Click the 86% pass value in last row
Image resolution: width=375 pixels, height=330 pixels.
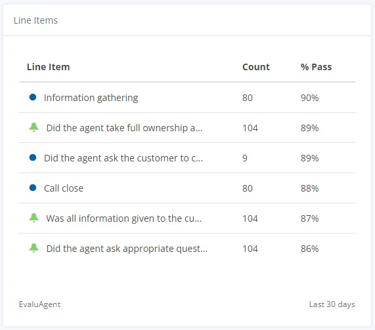click(x=310, y=249)
